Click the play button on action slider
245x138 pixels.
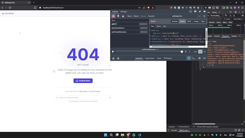click(113, 52)
